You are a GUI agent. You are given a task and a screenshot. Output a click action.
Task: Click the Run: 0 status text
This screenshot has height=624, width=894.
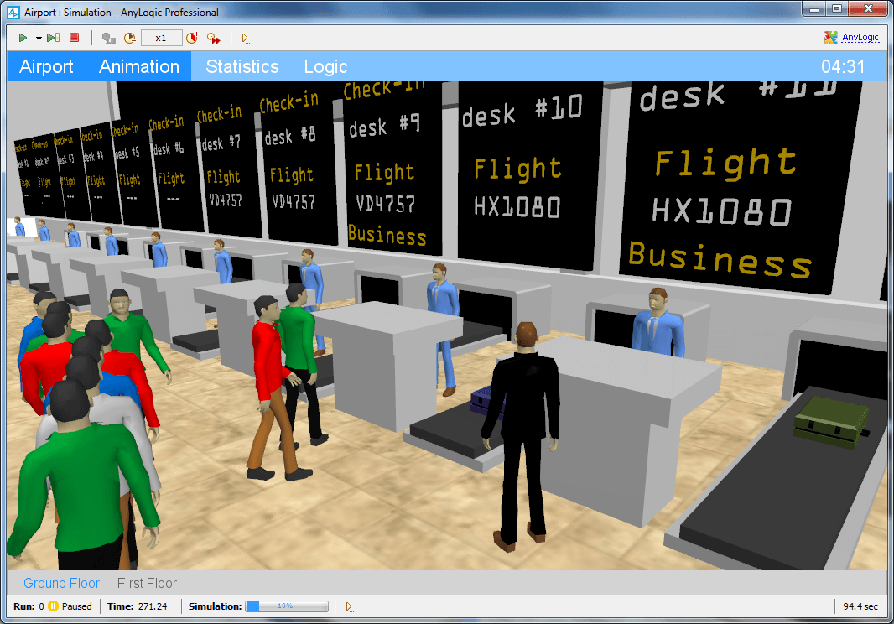(29, 606)
